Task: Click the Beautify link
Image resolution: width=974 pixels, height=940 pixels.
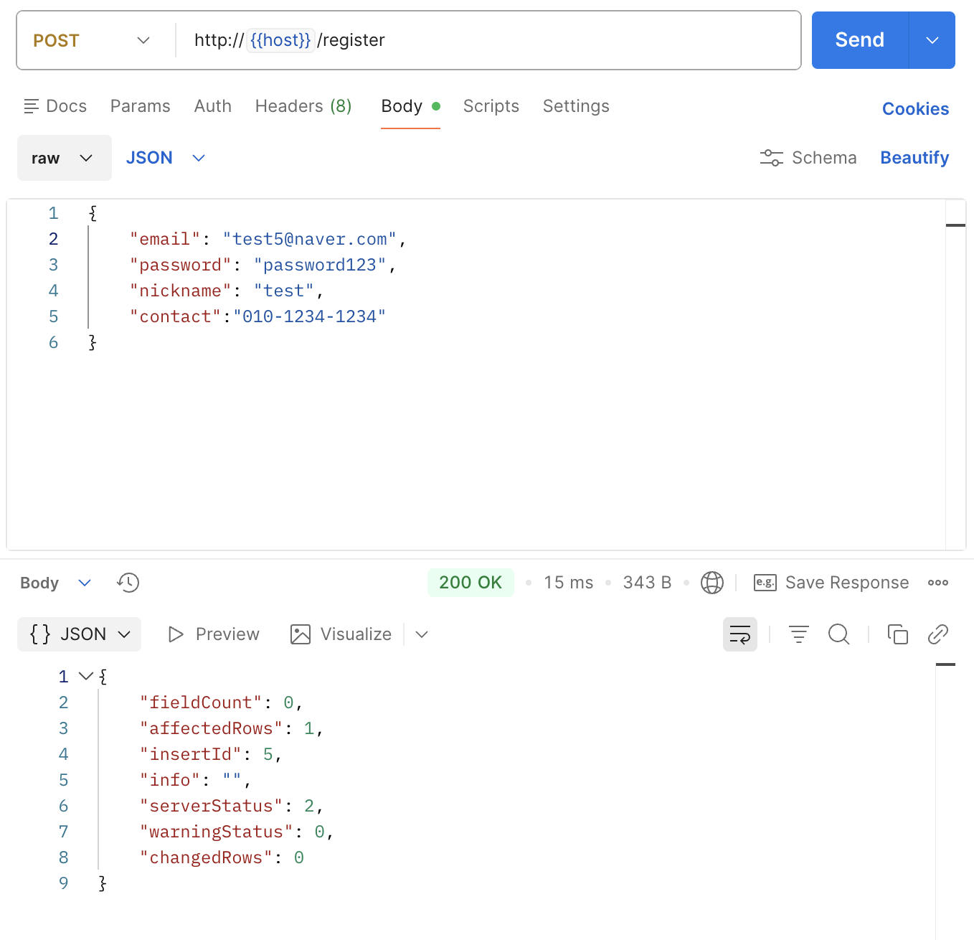Action: (x=914, y=158)
